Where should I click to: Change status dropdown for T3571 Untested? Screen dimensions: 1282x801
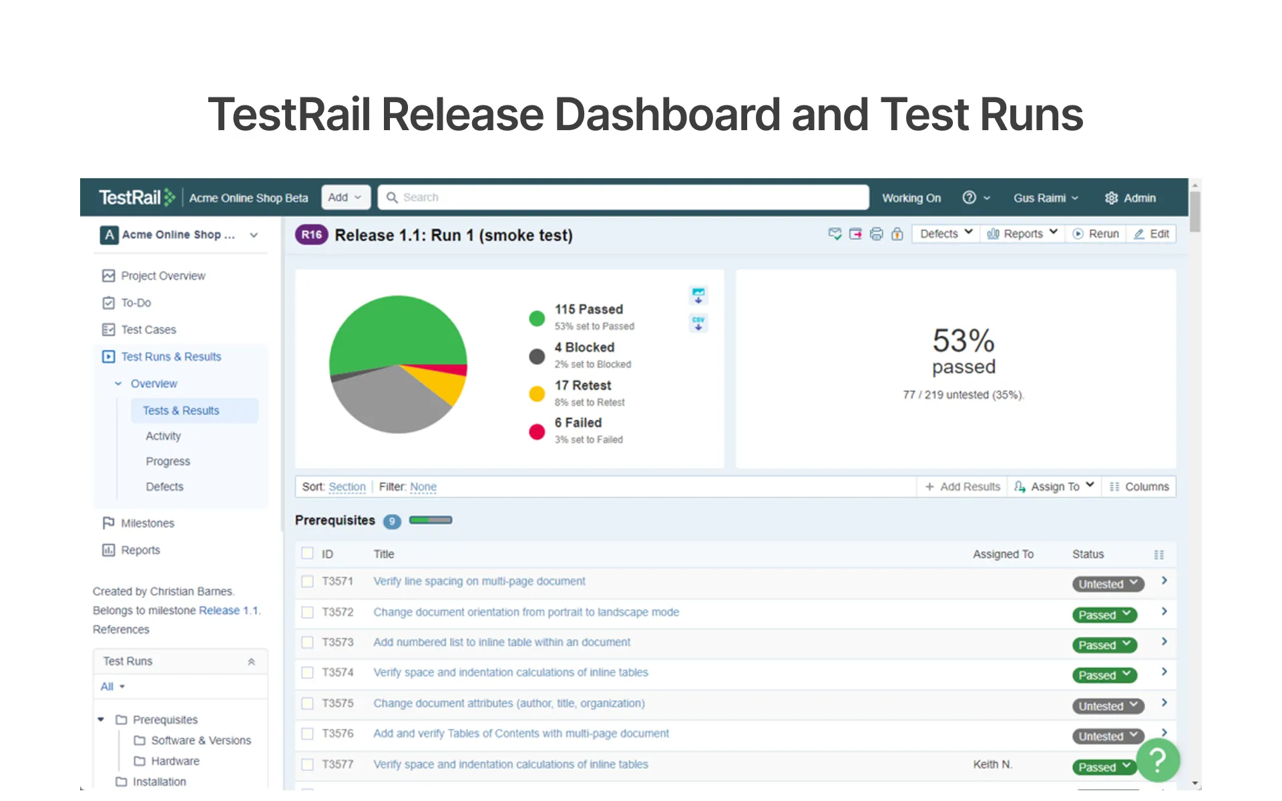pyautogui.click(x=1108, y=584)
